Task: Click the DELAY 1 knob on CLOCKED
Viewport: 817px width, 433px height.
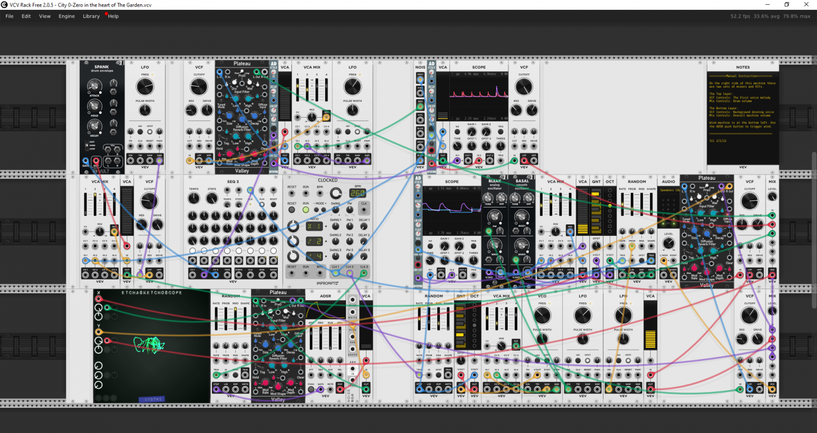Action: (364, 227)
